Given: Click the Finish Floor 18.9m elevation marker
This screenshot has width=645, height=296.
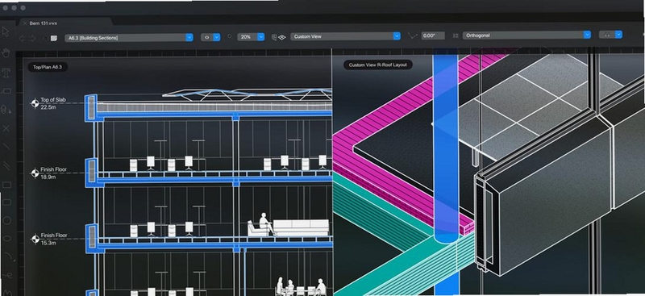Looking at the screenshot, I should click(35, 173).
